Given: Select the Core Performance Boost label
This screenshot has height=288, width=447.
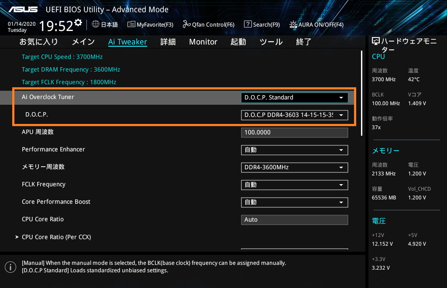Looking at the screenshot, I should [x=56, y=202].
